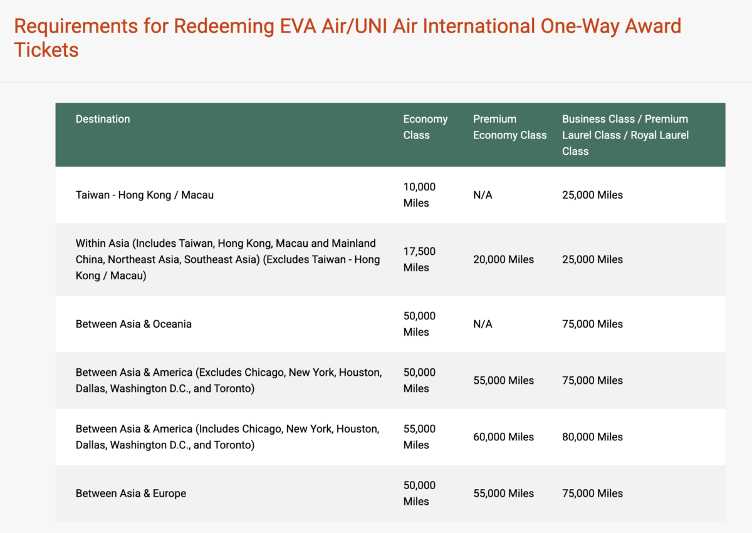Select 55,000 Miles in the Includes Chicago row
The image size is (752, 533).
419,437
